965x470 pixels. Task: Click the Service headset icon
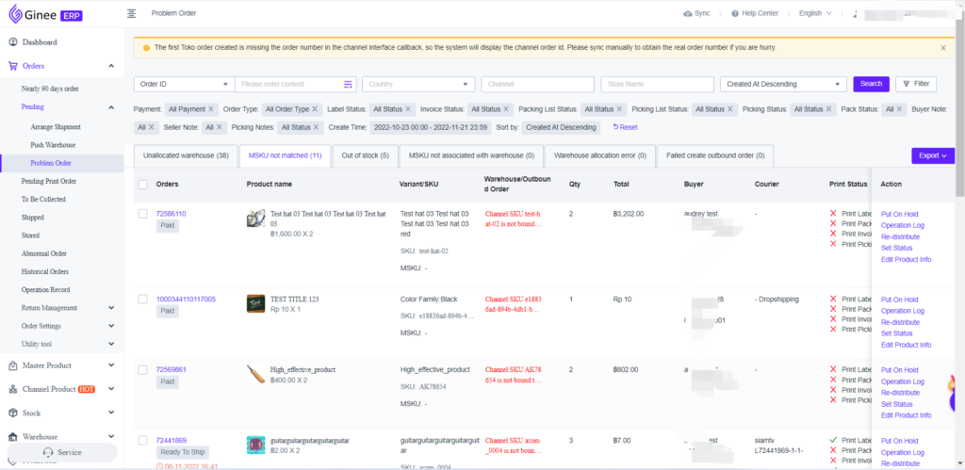click(48, 452)
